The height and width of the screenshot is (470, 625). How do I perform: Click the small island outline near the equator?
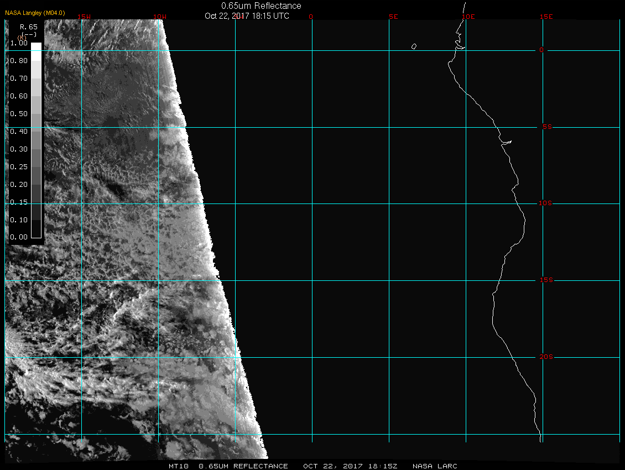[414, 46]
